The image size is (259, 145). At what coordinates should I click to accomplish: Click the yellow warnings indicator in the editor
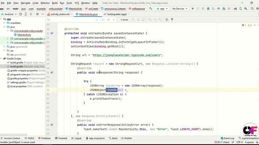click(x=250, y=25)
